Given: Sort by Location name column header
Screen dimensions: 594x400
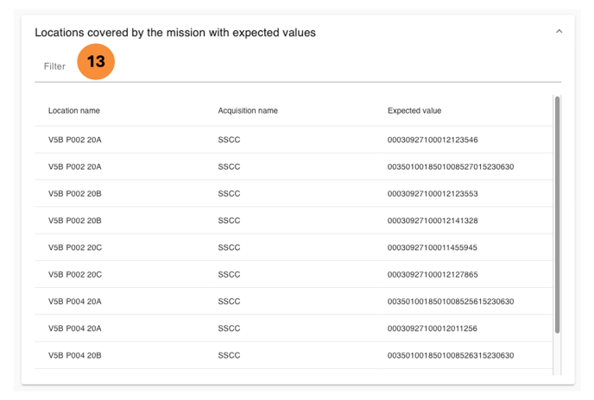Looking at the screenshot, I should [74, 111].
